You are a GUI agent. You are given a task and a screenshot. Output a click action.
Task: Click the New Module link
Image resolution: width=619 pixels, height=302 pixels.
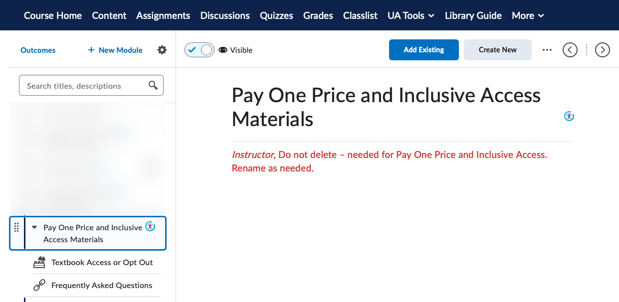(x=121, y=50)
